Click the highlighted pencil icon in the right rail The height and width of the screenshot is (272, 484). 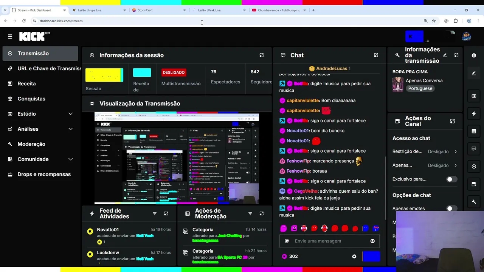click(x=474, y=73)
